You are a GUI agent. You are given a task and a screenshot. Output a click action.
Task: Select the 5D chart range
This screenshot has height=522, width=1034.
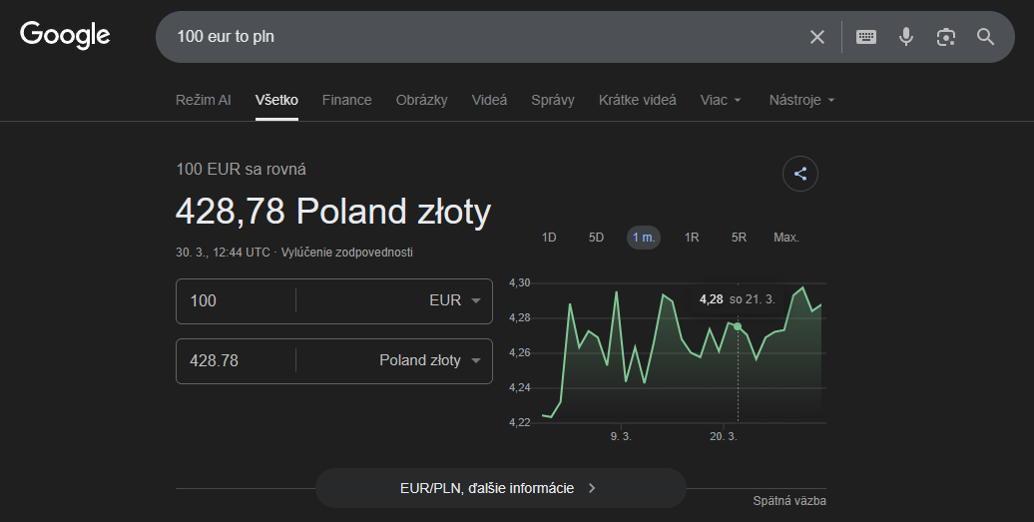(x=596, y=238)
